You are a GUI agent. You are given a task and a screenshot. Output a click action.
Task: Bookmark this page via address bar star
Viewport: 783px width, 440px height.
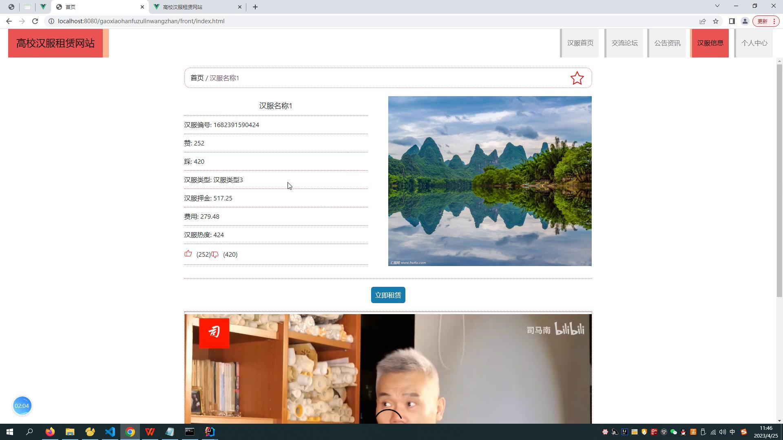tap(716, 21)
